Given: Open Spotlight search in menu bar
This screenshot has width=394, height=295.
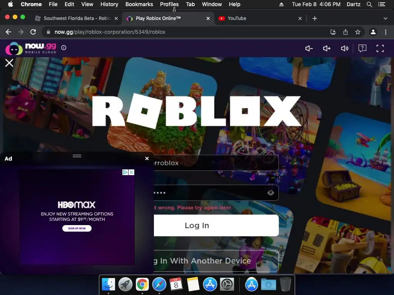Looking at the screenshot, I should (369, 4).
